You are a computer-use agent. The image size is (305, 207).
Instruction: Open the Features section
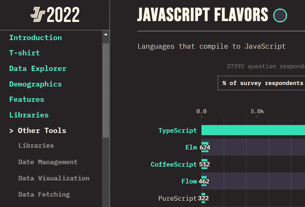coord(27,99)
